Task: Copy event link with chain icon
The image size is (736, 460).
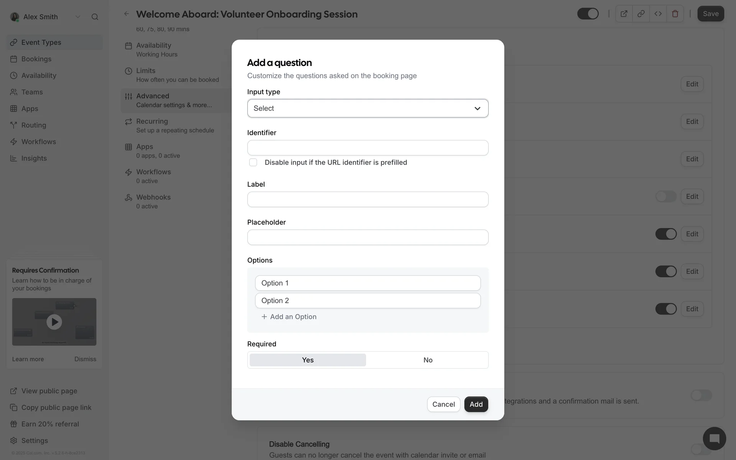Action: coord(641,14)
